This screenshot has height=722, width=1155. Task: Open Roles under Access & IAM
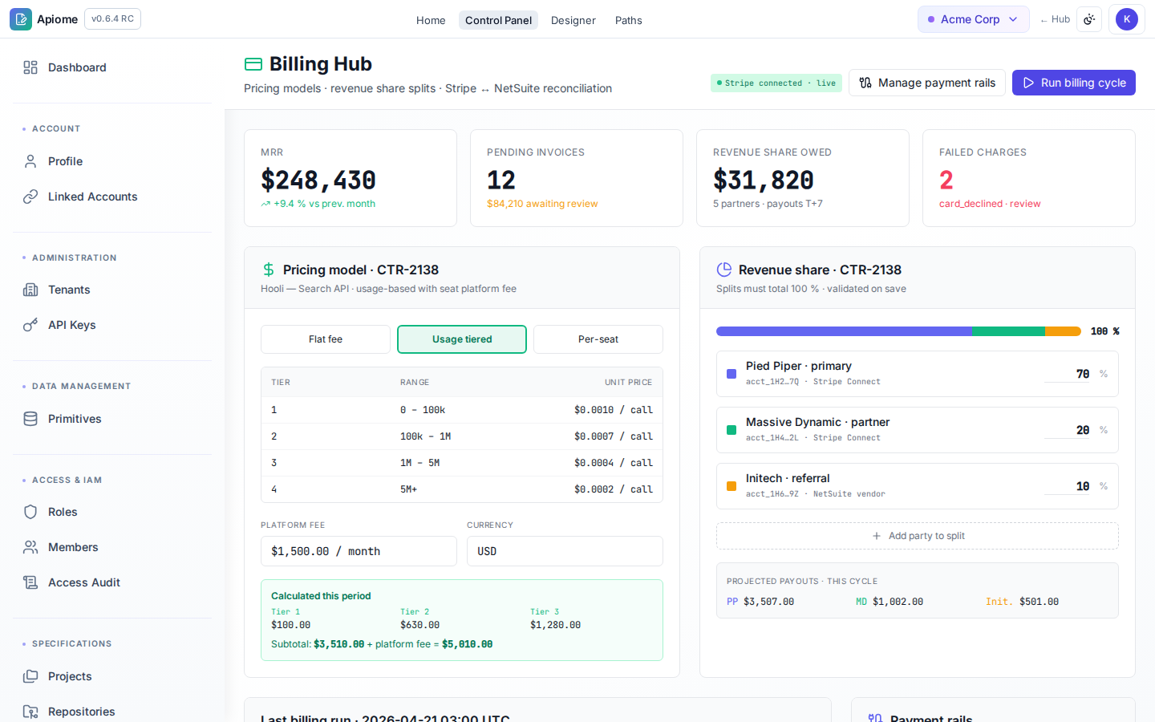[112, 512]
